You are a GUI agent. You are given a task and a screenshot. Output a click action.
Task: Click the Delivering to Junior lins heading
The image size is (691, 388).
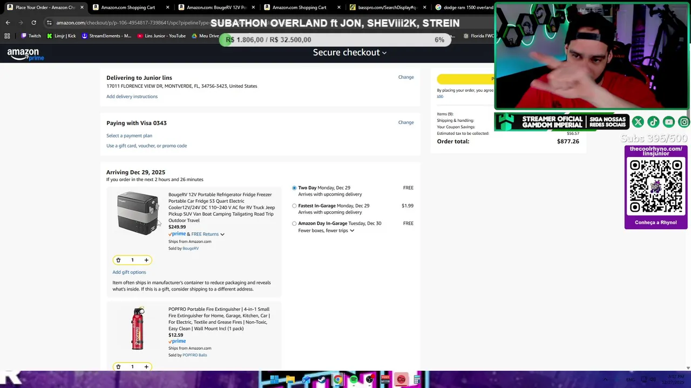coord(139,78)
